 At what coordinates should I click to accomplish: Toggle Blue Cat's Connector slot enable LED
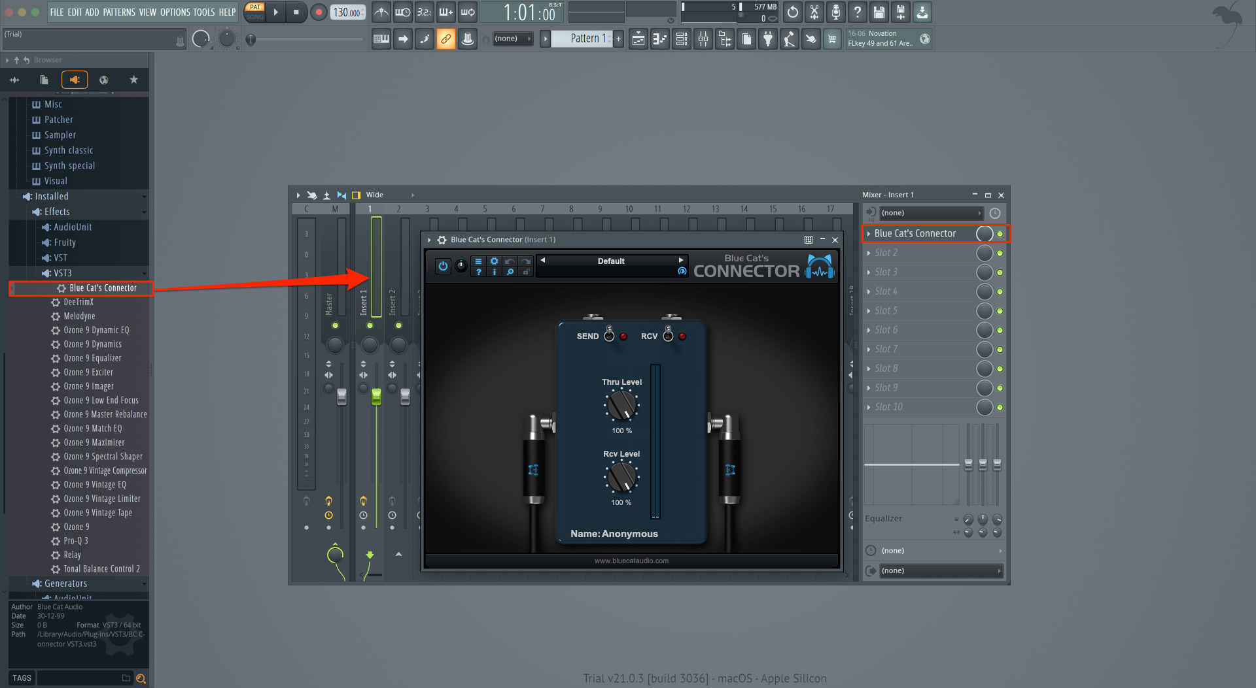1000,234
